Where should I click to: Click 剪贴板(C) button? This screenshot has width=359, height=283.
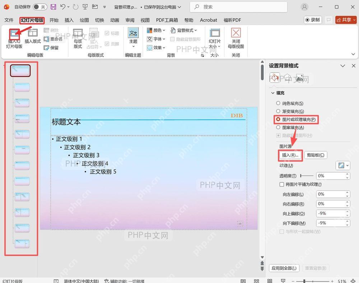(x=316, y=155)
